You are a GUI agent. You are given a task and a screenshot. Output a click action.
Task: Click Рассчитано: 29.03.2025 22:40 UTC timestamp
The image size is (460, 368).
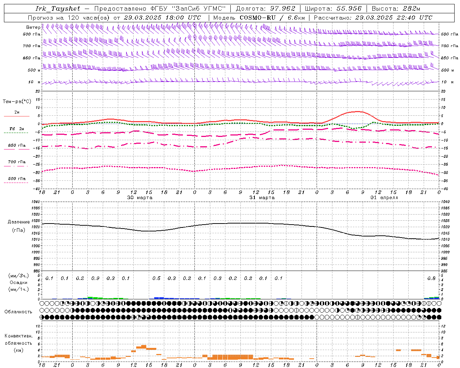click(373, 18)
